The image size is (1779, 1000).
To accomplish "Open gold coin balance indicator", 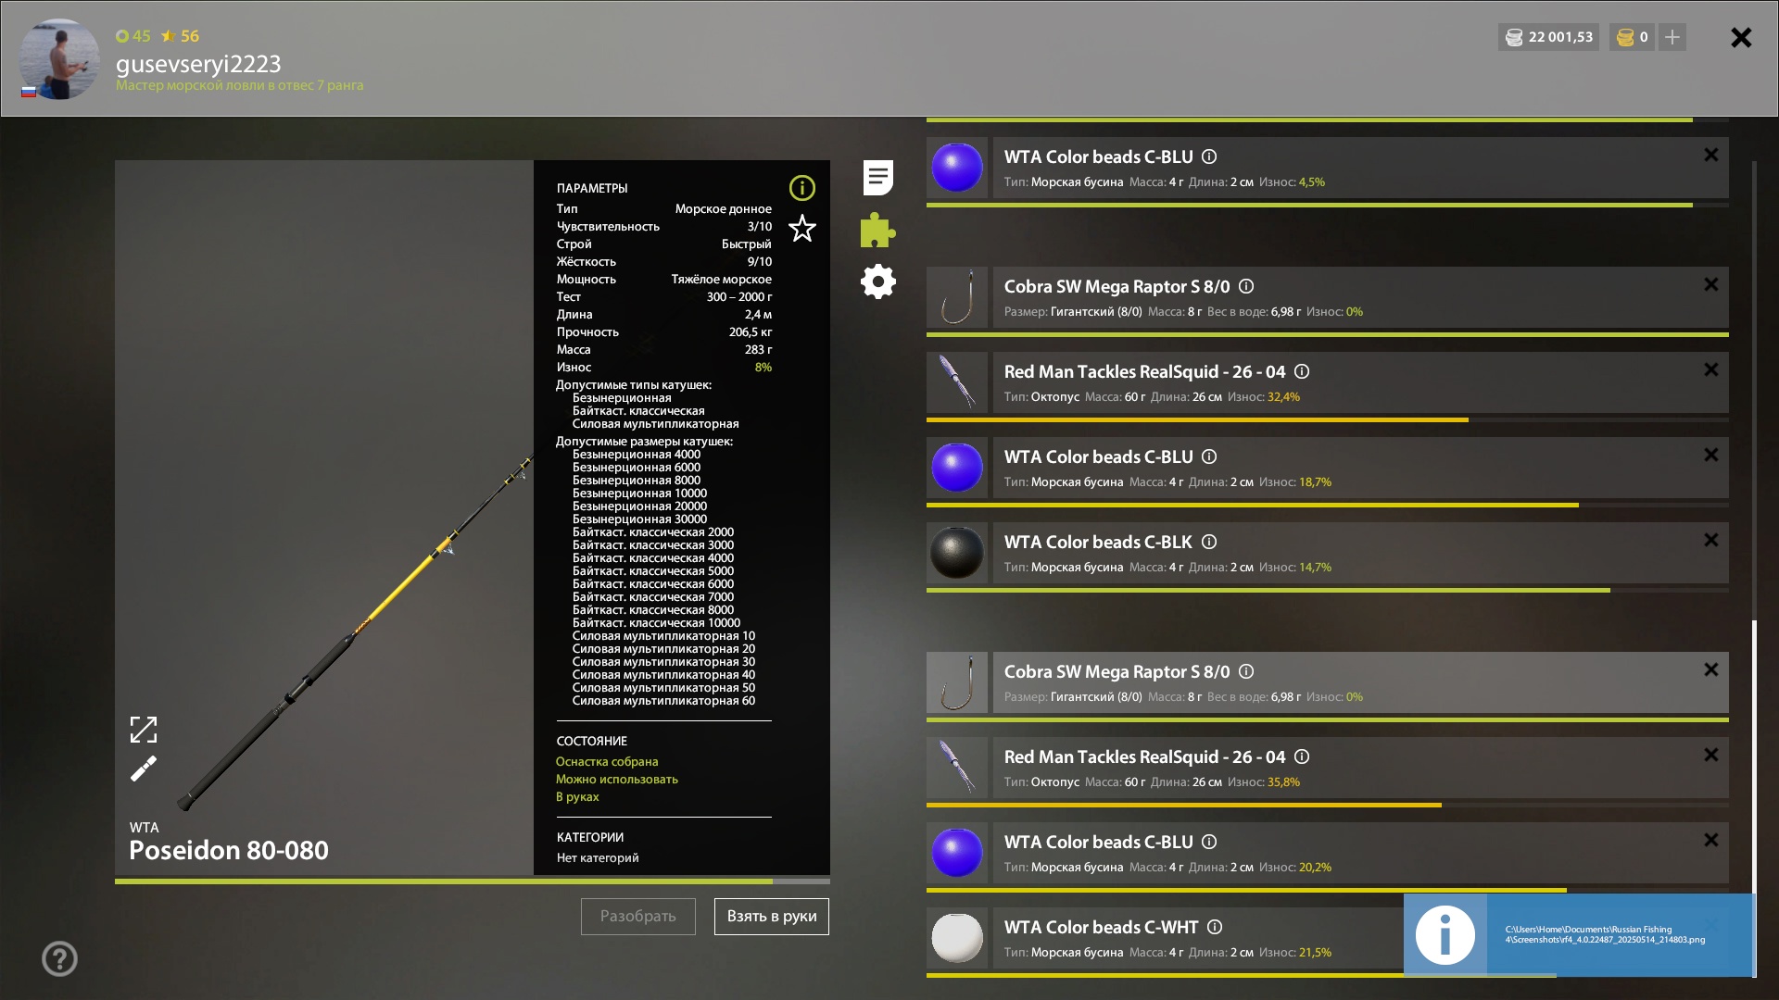I will pyautogui.click(x=1632, y=37).
